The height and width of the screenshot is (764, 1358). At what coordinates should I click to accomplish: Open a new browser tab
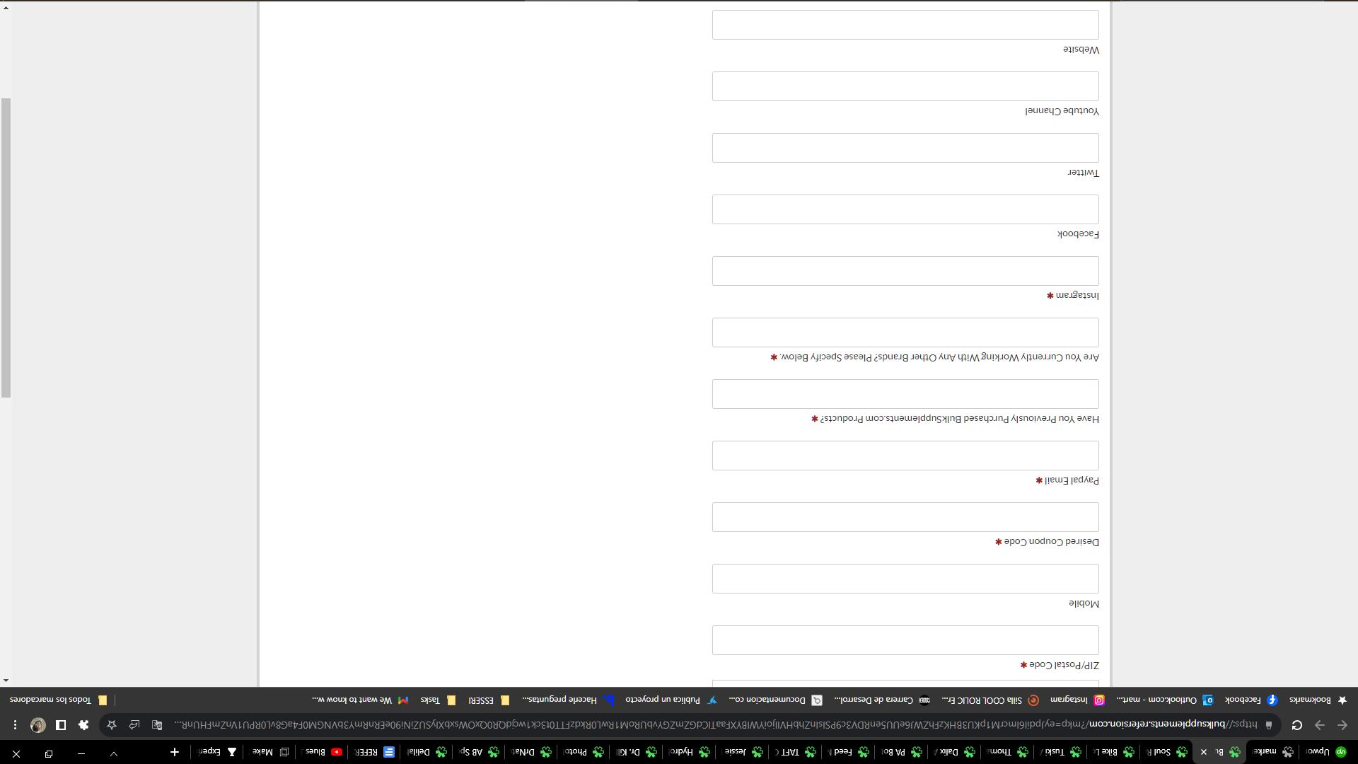(175, 752)
